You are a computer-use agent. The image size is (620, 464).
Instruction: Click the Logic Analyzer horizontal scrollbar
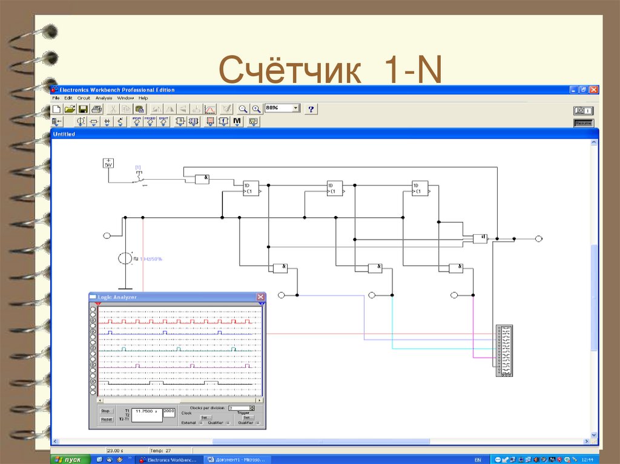[180, 400]
